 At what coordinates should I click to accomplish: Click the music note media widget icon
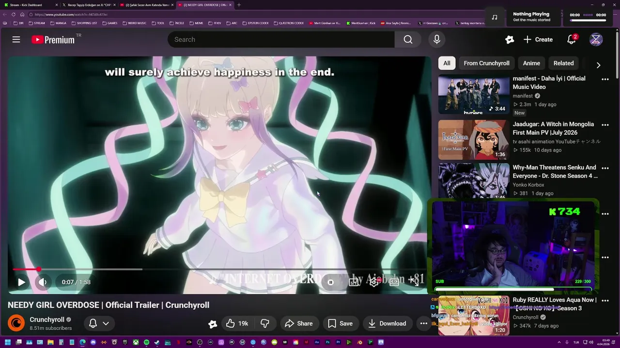495,17
